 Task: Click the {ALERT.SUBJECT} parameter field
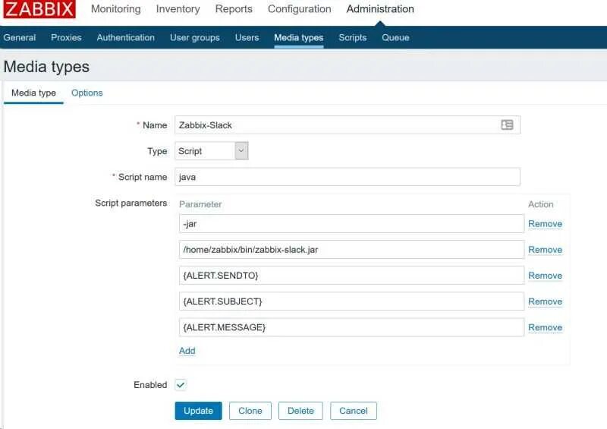click(x=351, y=301)
